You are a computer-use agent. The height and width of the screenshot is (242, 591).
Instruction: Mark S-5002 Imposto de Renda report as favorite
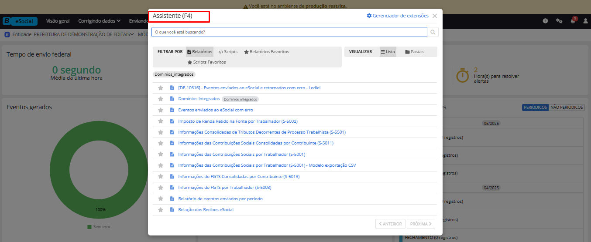pyautogui.click(x=161, y=121)
